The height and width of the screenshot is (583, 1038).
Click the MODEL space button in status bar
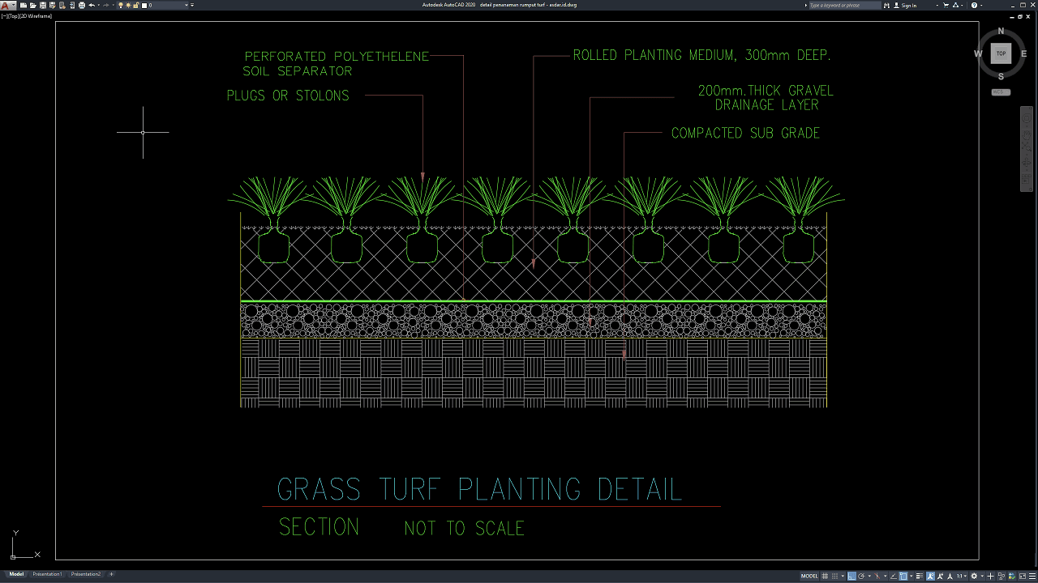[809, 576]
